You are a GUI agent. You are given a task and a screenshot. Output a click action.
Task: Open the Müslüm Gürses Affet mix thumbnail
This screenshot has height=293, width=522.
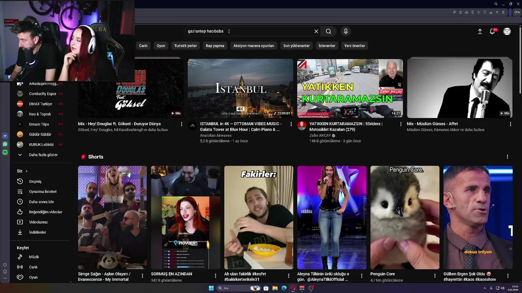[460, 88]
